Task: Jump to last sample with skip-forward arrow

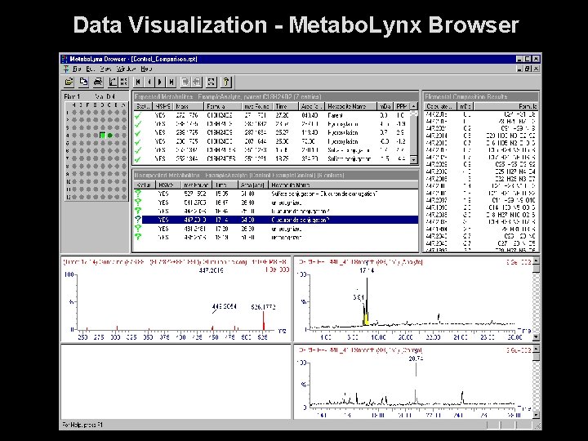Action: click(171, 82)
